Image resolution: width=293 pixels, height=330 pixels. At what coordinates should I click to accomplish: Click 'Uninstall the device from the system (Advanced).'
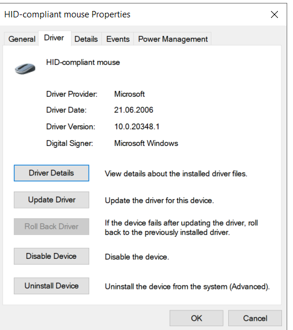click(x=188, y=287)
